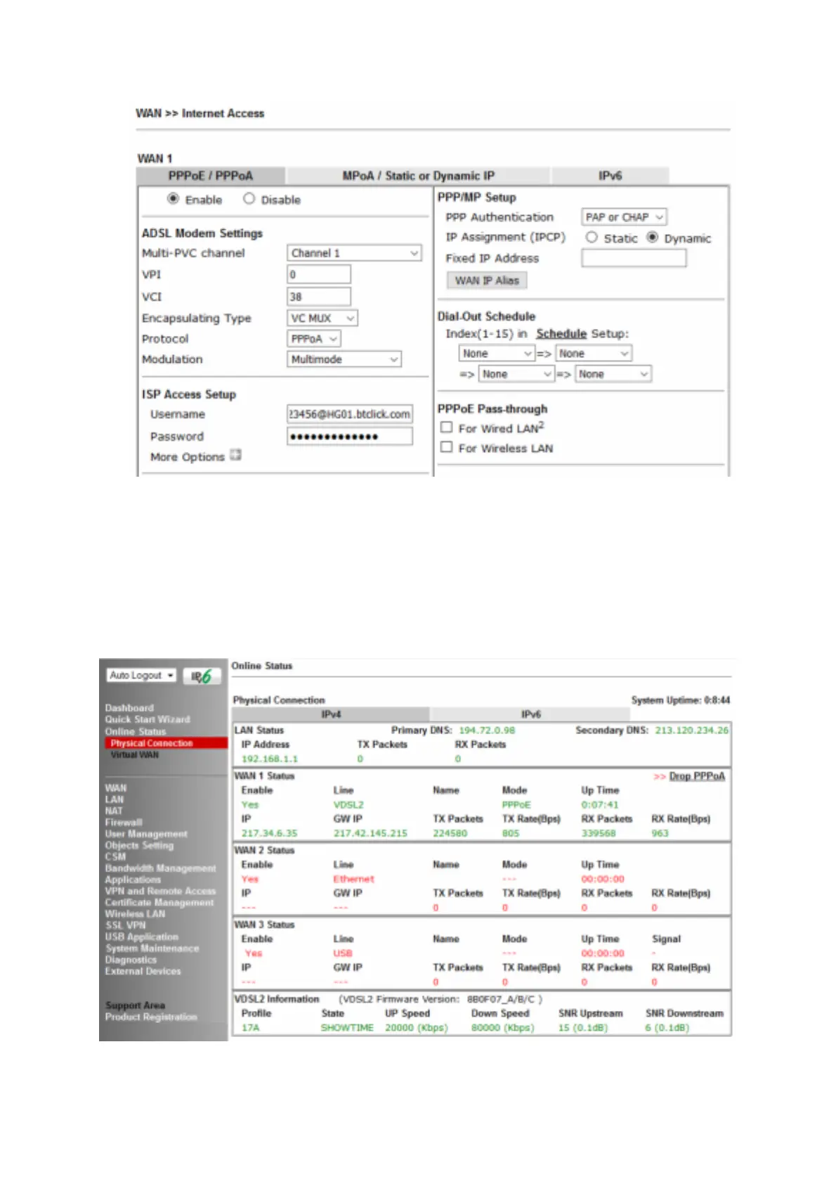Tick the For Wireless LAN checkbox
Viewport: 836px width, 1184px height.
(x=446, y=447)
